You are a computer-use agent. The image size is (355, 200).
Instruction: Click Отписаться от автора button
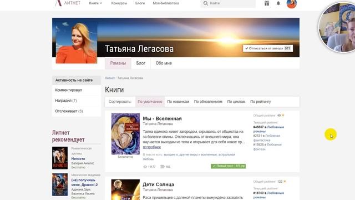coord(268,48)
